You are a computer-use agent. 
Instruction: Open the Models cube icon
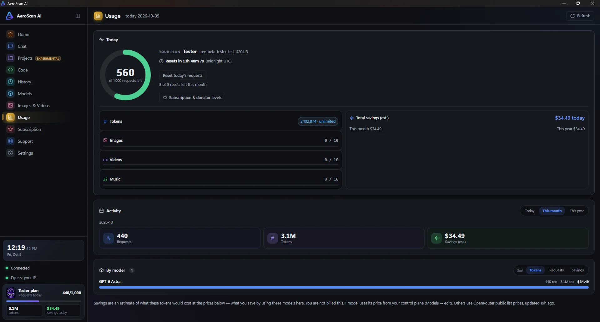point(11,94)
